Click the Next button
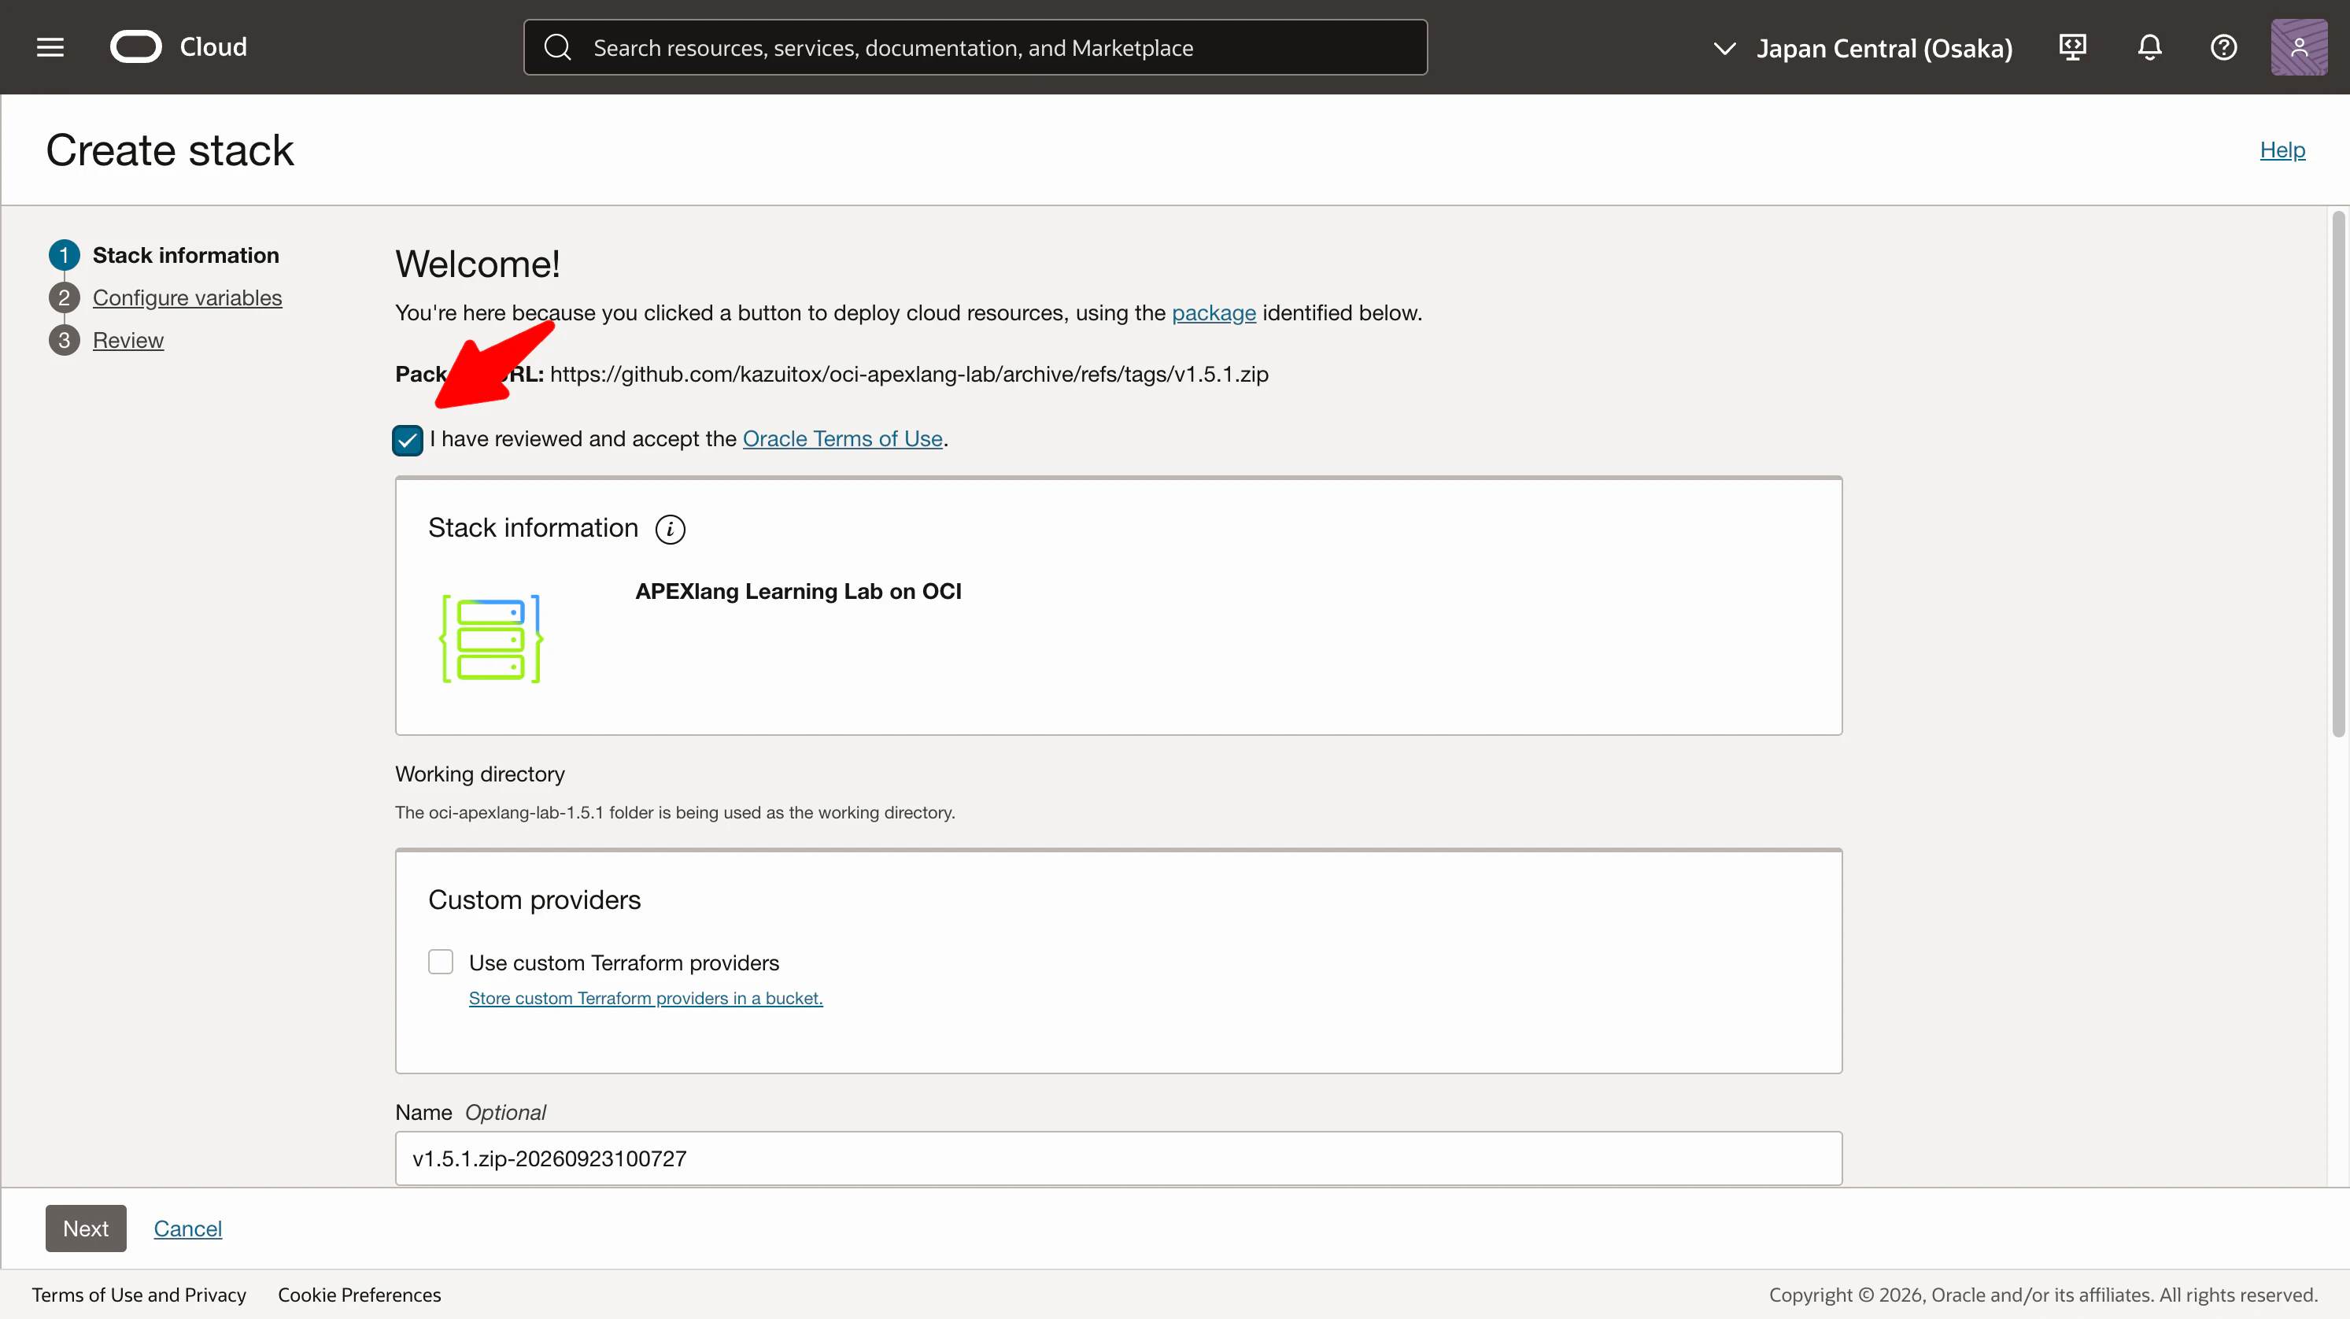Image resolution: width=2350 pixels, height=1319 pixels. pyautogui.click(x=86, y=1228)
